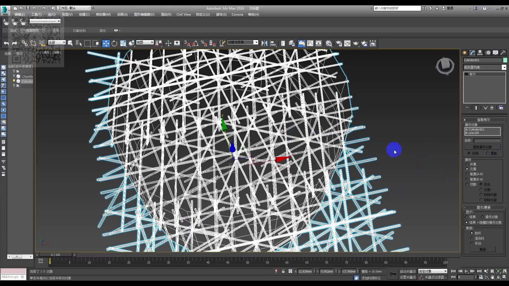The height and width of the screenshot is (286, 509).
Task: Click the Cylinder001 object color swatch
Action: 505,60
